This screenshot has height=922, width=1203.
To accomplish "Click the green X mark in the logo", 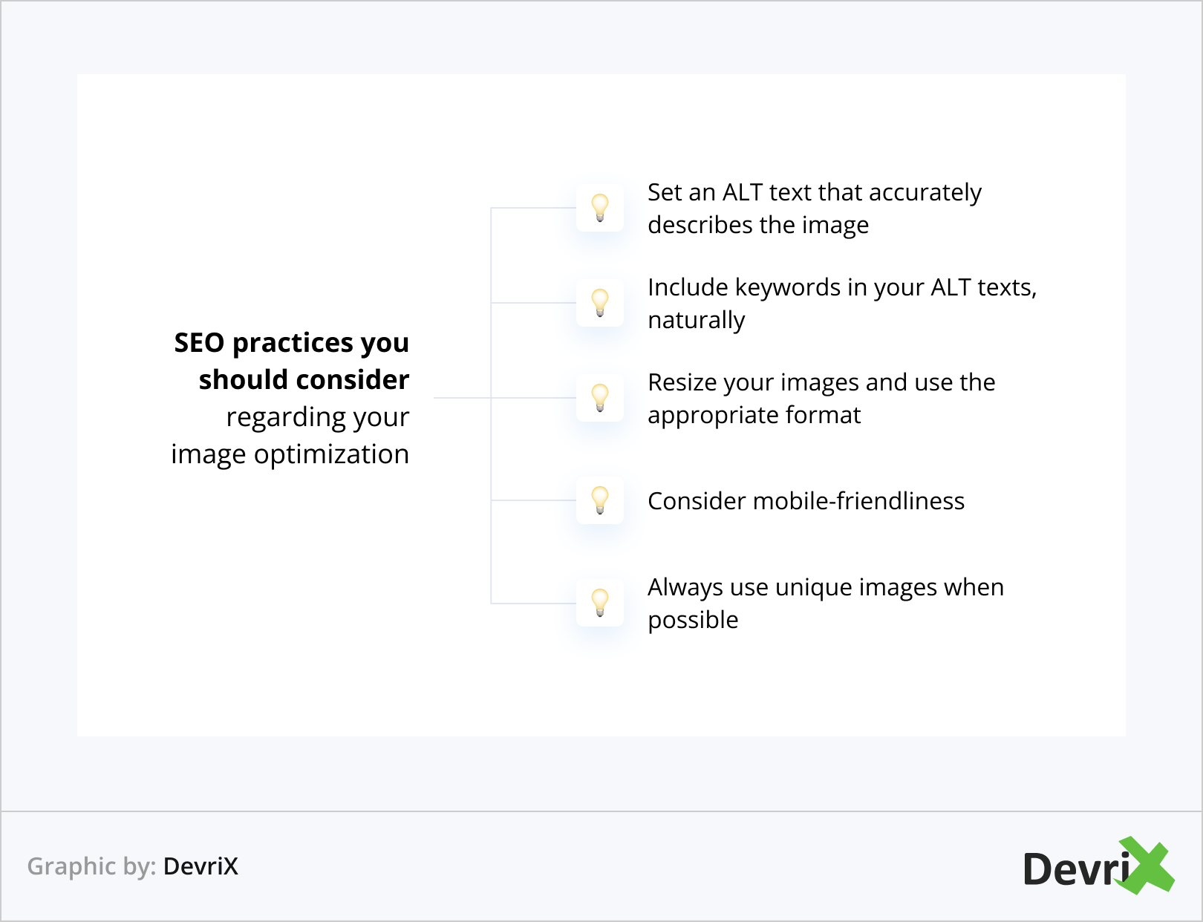I will (x=1147, y=866).
